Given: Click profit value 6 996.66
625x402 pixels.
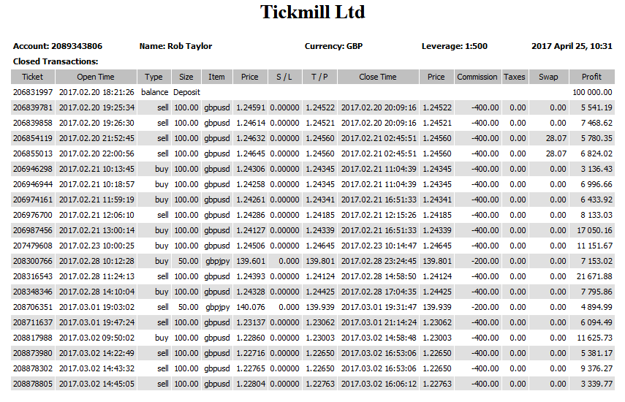Looking at the screenshot, I should click(x=596, y=184).
